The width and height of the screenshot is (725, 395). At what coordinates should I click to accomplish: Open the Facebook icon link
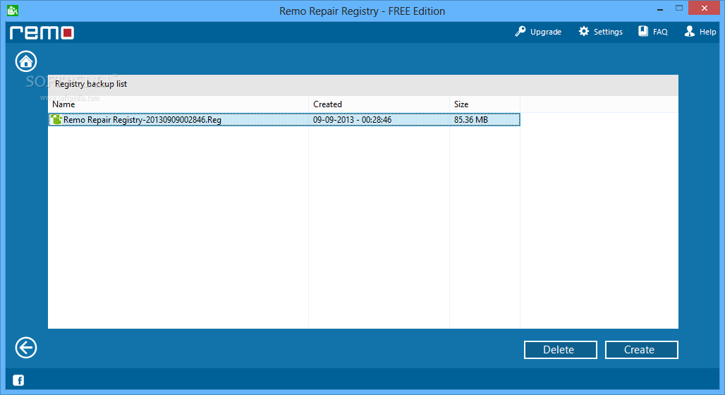pos(18,380)
